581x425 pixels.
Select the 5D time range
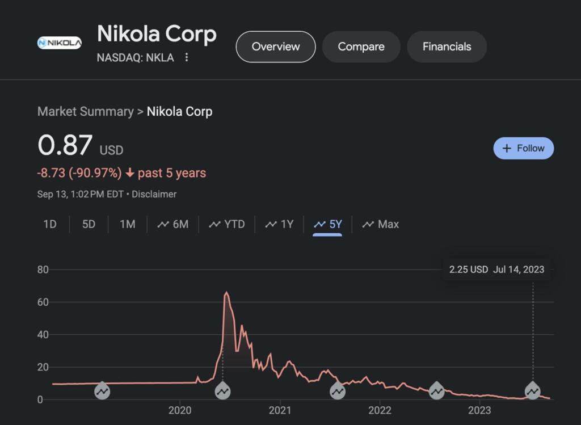click(x=89, y=224)
